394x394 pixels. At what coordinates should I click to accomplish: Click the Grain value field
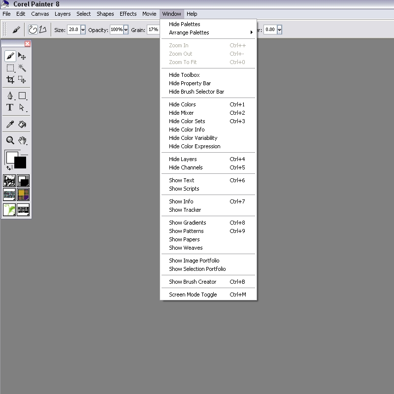point(153,30)
